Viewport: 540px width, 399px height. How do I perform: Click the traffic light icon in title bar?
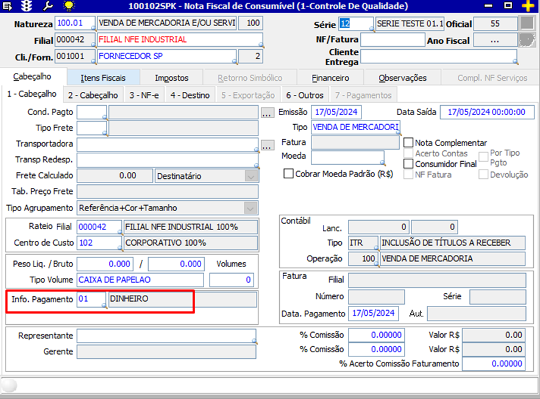click(x=27, y=6)
